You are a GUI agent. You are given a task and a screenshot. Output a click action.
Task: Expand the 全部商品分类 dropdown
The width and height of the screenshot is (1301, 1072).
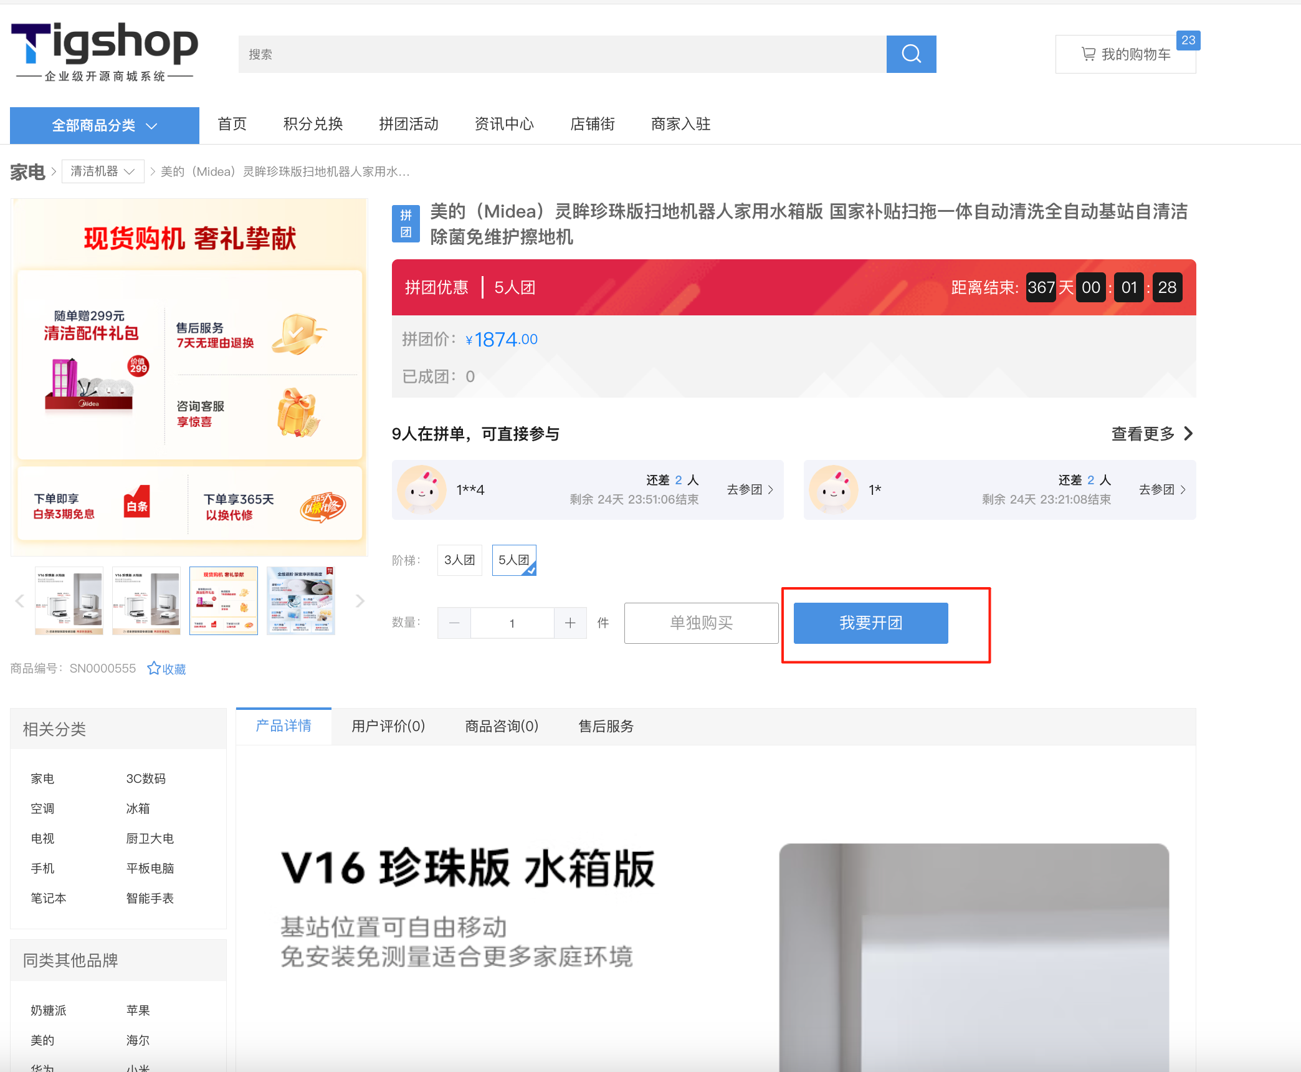click(x=105, y=125)
